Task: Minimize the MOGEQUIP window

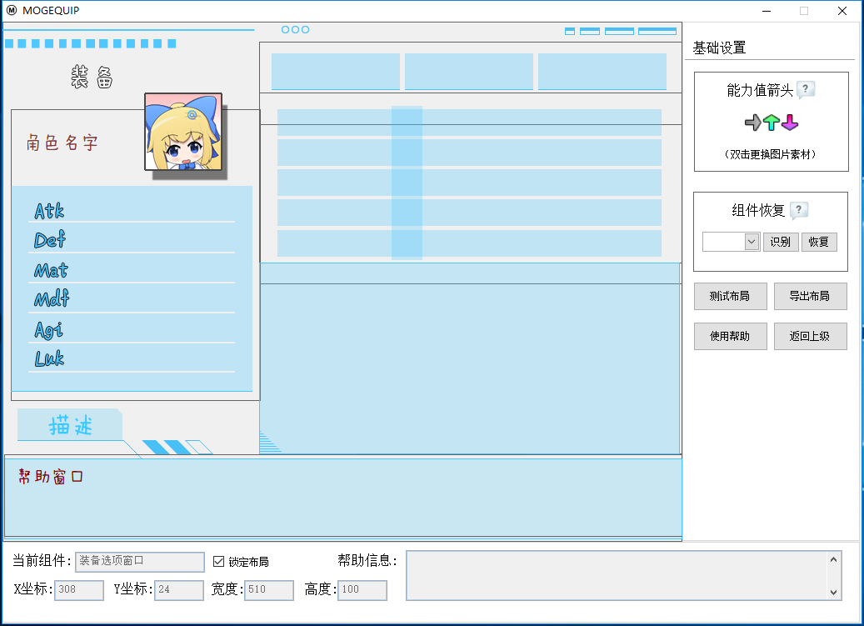Action: click(x=767, y=11)
